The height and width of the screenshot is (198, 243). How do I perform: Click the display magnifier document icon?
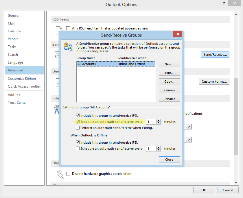click(x=60, y=174)
